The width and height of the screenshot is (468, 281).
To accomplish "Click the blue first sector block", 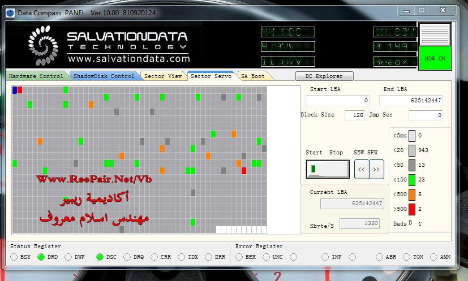I will 15,90.
